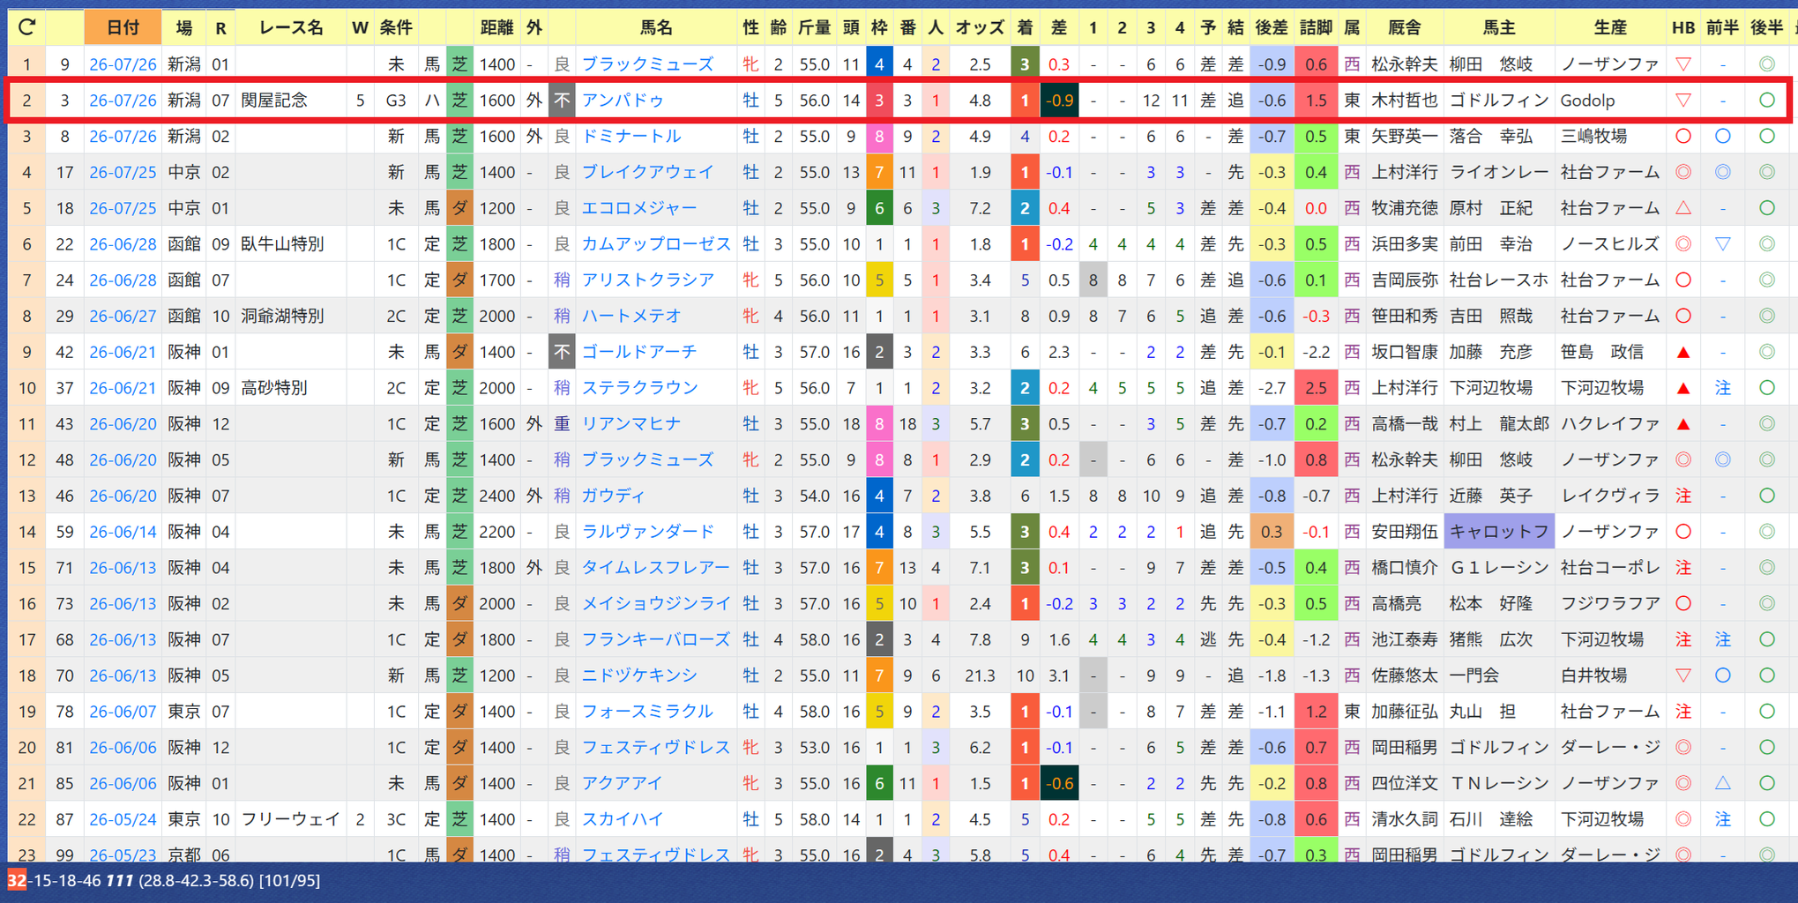Open the ラルヴァンダード horse link

(648, 532)
